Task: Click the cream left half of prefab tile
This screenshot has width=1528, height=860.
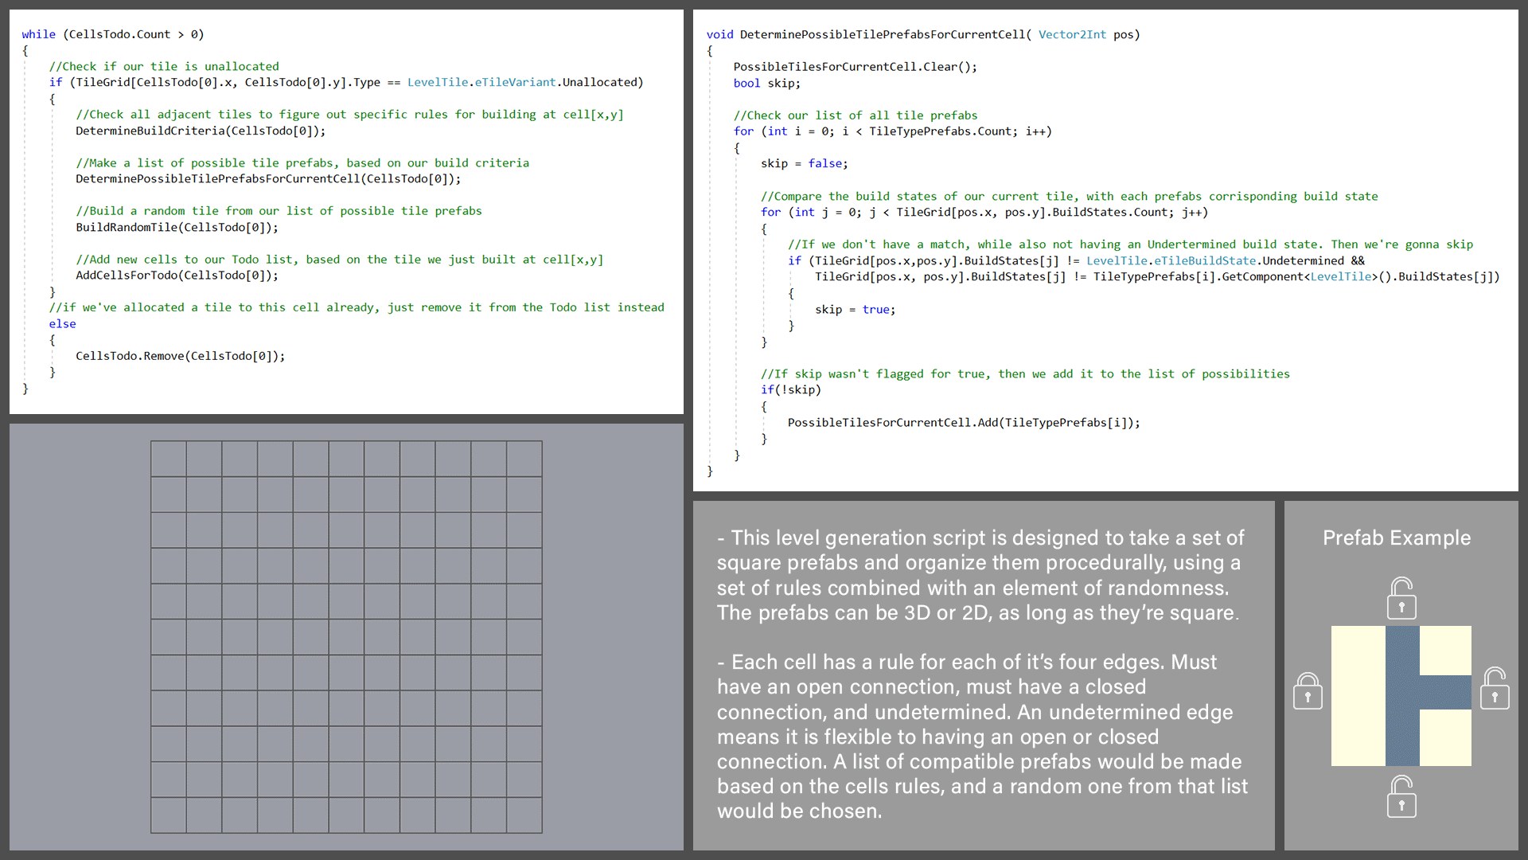Action: point(1358,696)
